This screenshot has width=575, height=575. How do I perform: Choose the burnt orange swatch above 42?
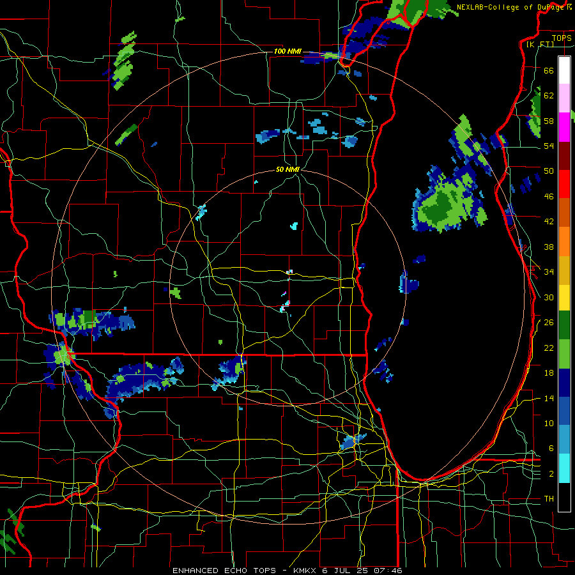[564, 213]
